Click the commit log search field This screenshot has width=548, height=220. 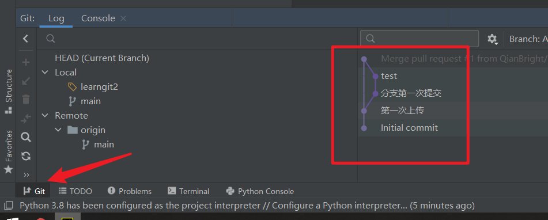click(419, 39)
